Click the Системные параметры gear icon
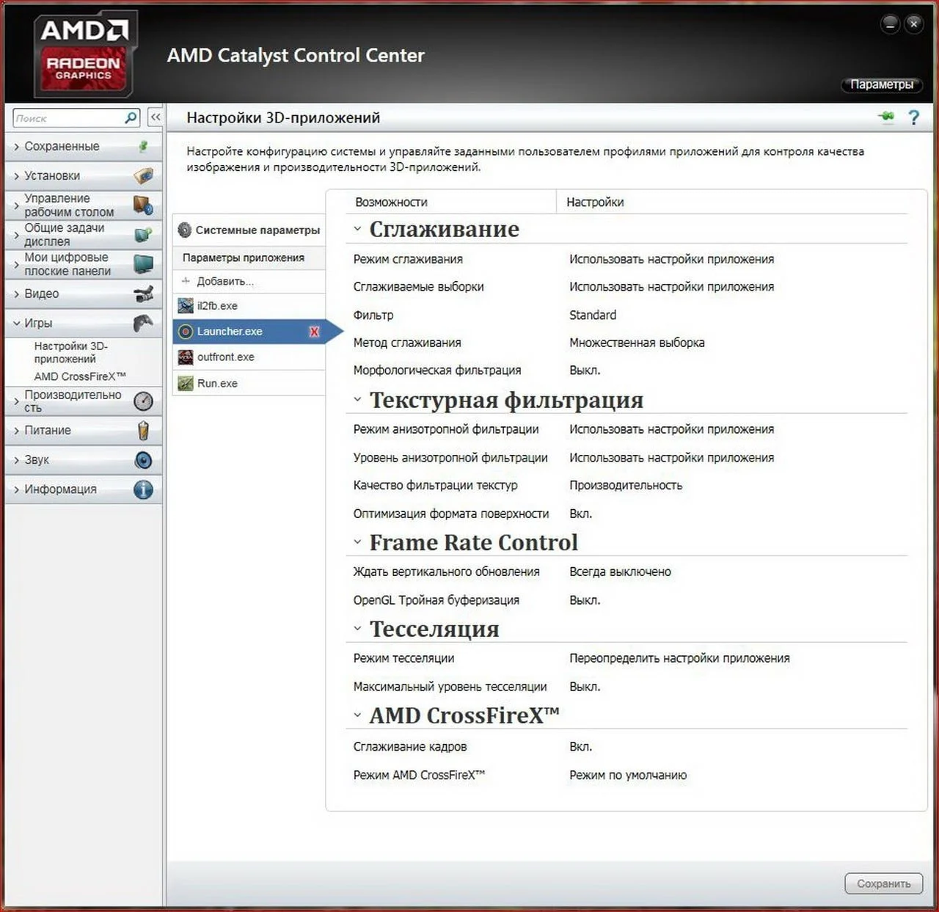The height and width of the screenshot is (912, 939). pyautogui.click(x=185, y=230)
